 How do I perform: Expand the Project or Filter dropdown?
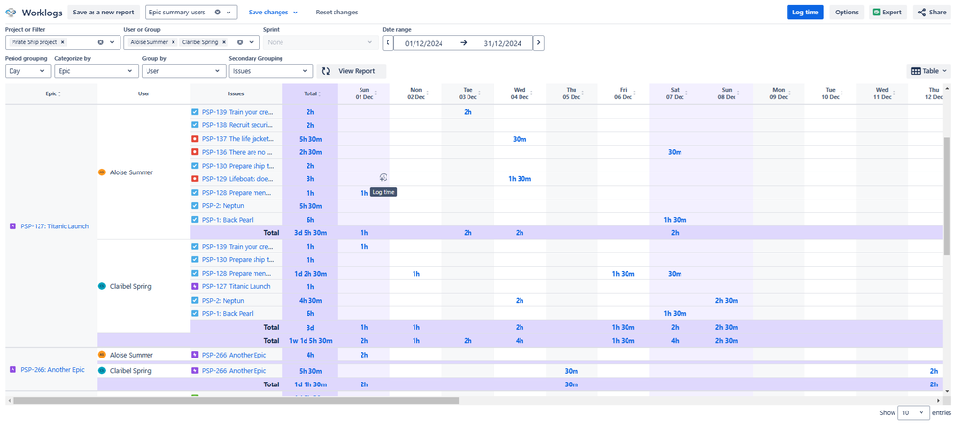point(112,42)
